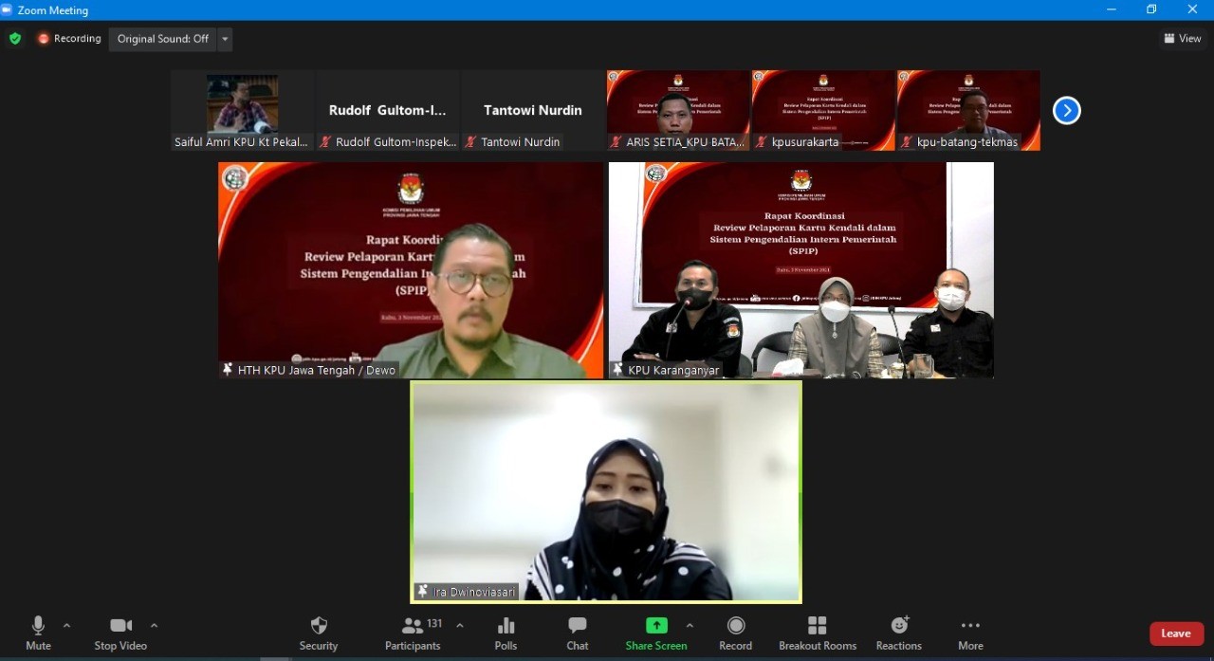
Task: Open the Reactions picker
Action: (898, 633)
